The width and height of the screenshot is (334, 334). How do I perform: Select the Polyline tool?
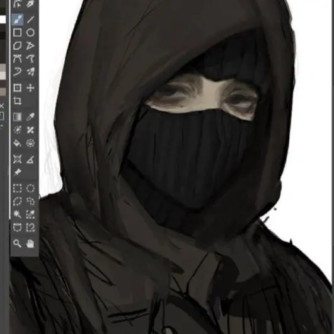(30, 45)
